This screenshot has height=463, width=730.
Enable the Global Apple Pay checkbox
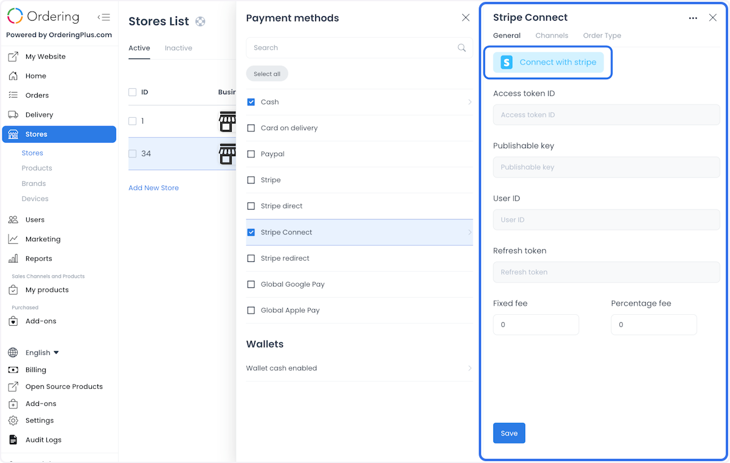[251, 310]
